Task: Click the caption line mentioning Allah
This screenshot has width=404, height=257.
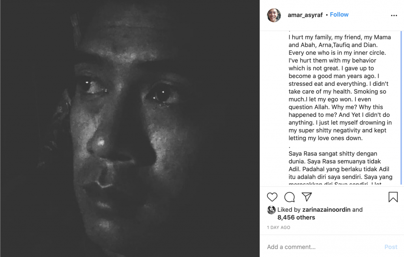Action: click(336, 107)
